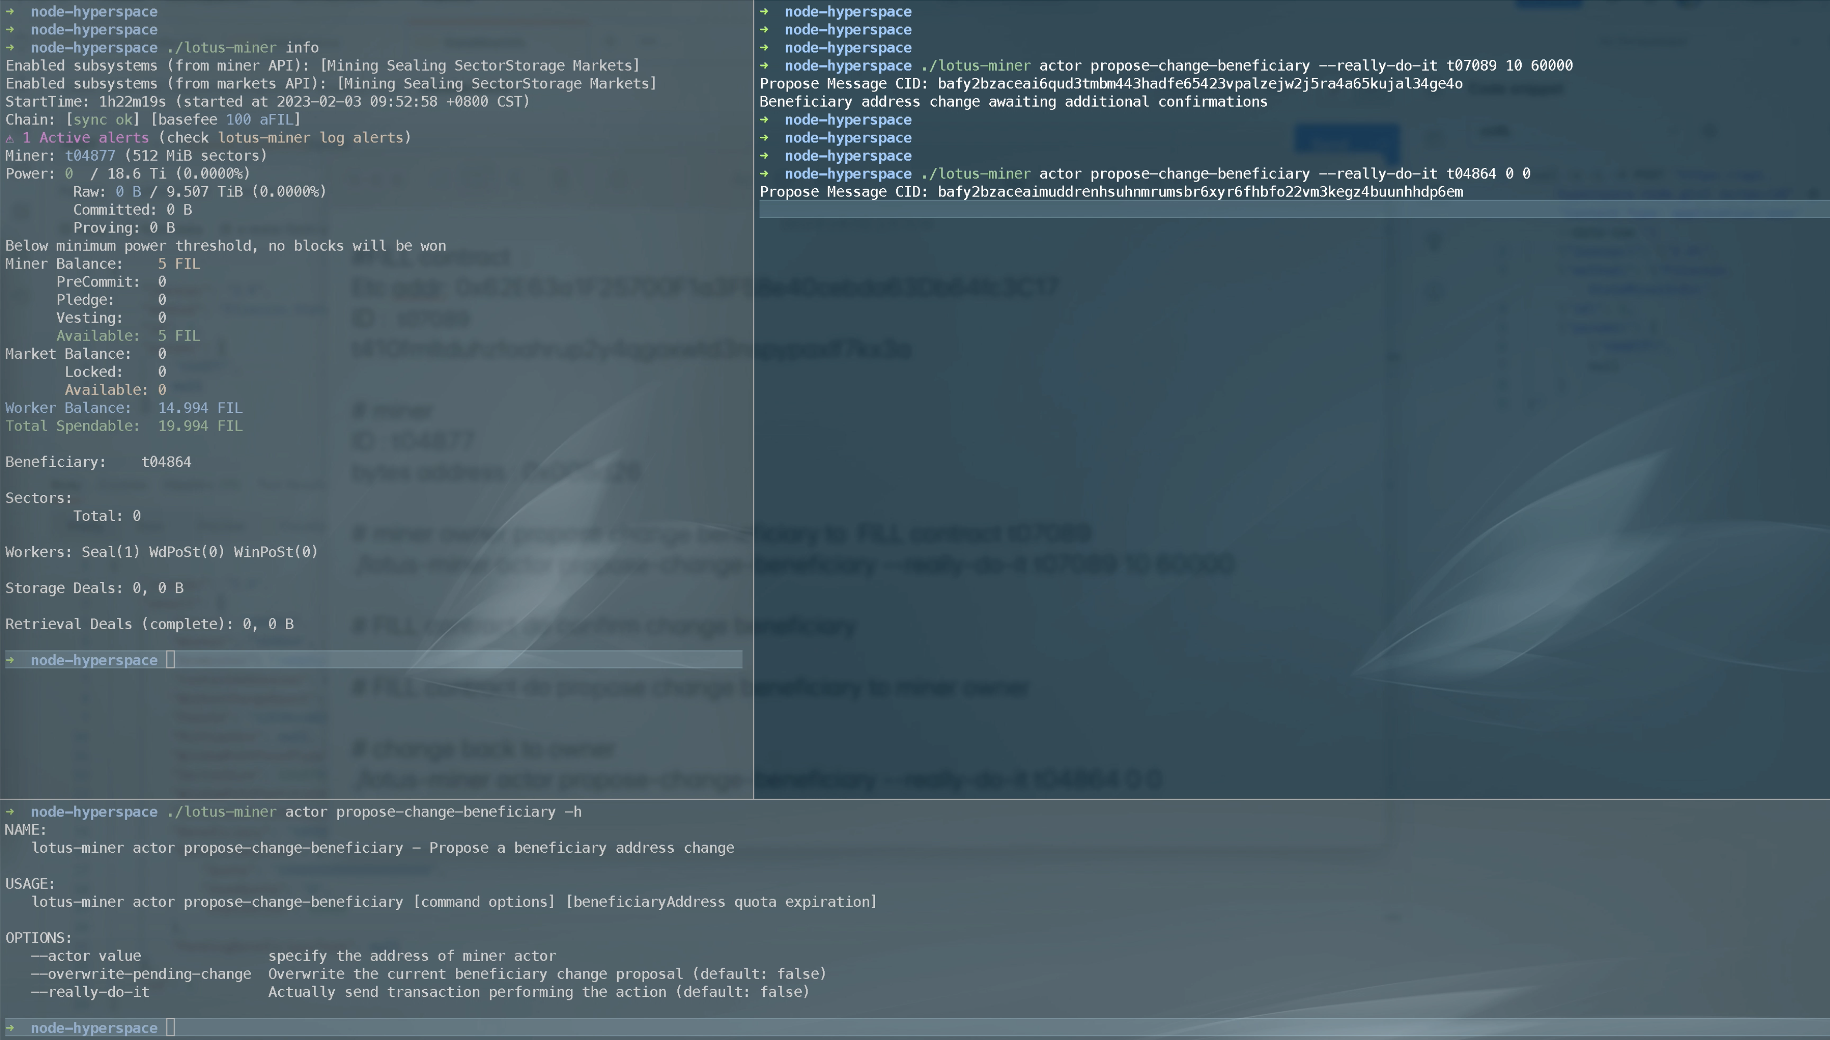This screenshot has width=1830, height=1040.
Task: Click the './lotus-miner info' command line
Action: 162,47
